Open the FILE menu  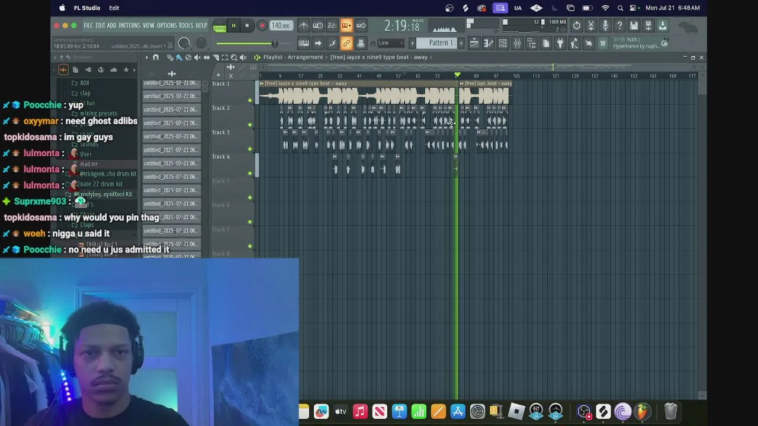(88, 25)
